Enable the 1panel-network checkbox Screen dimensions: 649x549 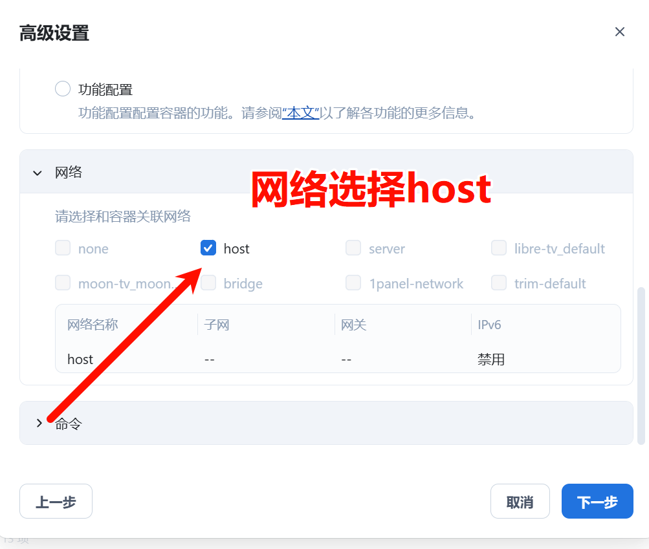coord(353,283)
